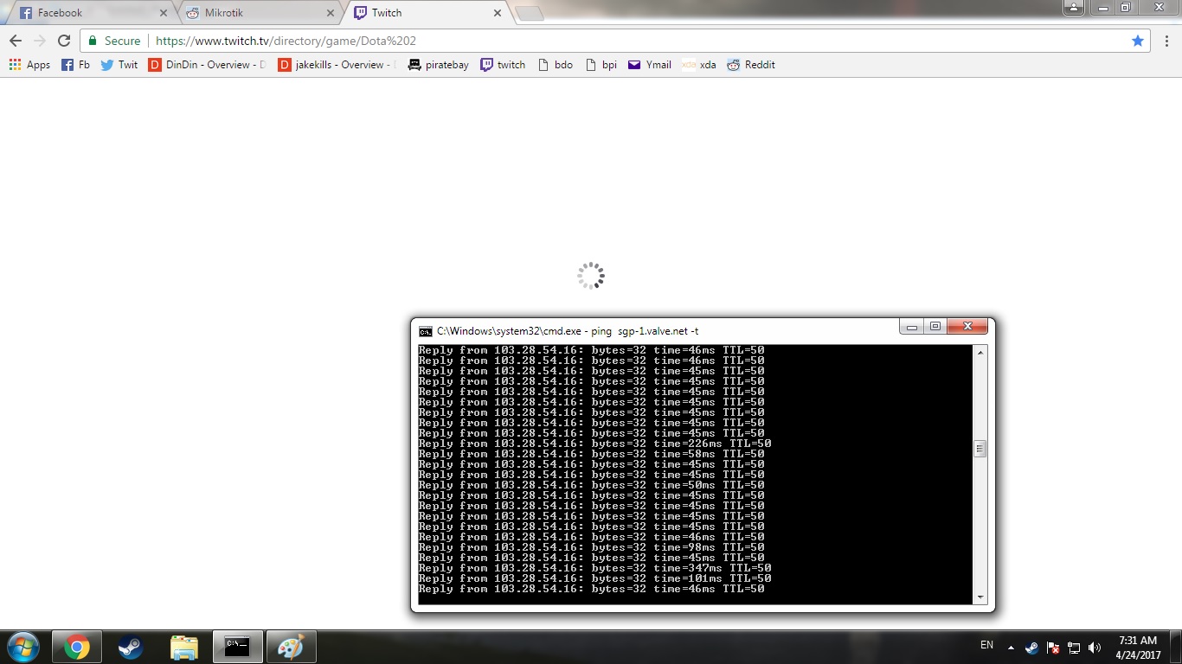Open the twitch bookmark in bookmarks bar
1182x664 pixels.
503,65
